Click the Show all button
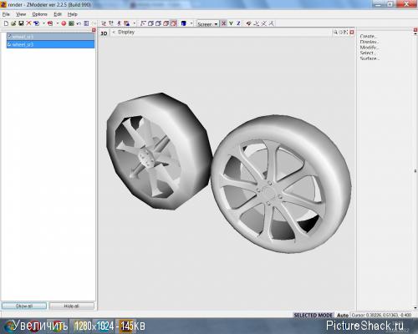This screenshot has height=334, width=418. coord(24,306)
